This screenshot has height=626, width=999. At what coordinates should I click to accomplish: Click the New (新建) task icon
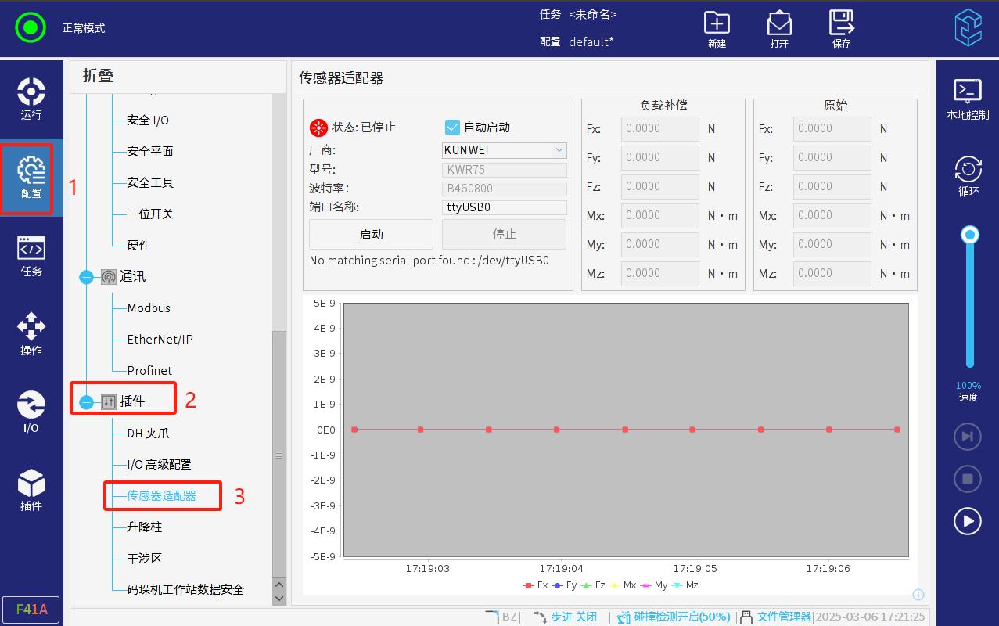pyautogui.click(x=717, y=29)
